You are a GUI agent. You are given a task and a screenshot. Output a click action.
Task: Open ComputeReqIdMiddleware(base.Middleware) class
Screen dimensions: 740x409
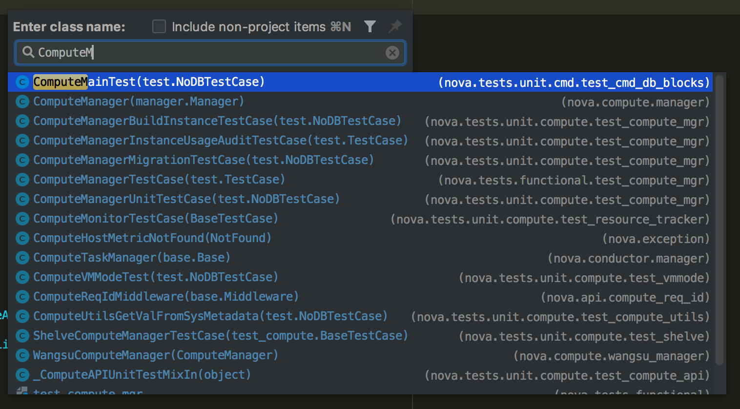(x=166, y=297)
